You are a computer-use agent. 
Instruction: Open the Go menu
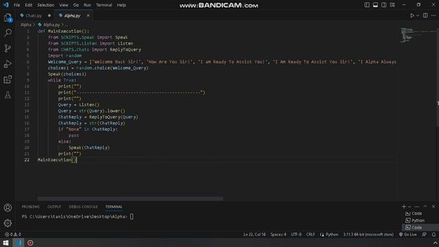pyautogui.click(x=76, y=5)
